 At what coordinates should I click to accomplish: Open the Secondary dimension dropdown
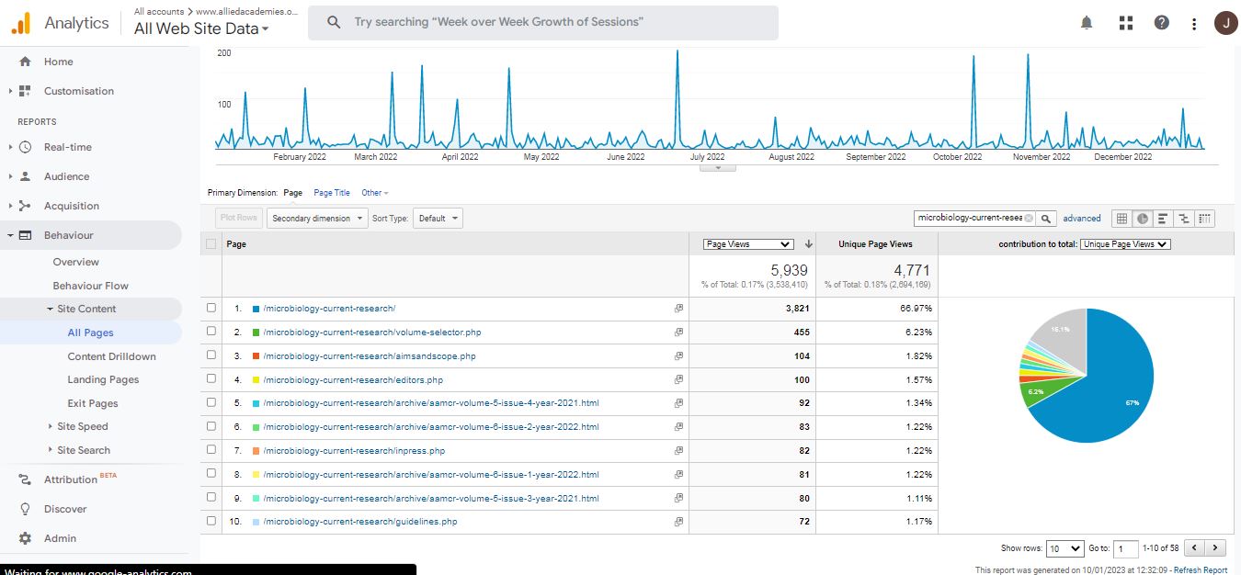(x=316, y=219)
